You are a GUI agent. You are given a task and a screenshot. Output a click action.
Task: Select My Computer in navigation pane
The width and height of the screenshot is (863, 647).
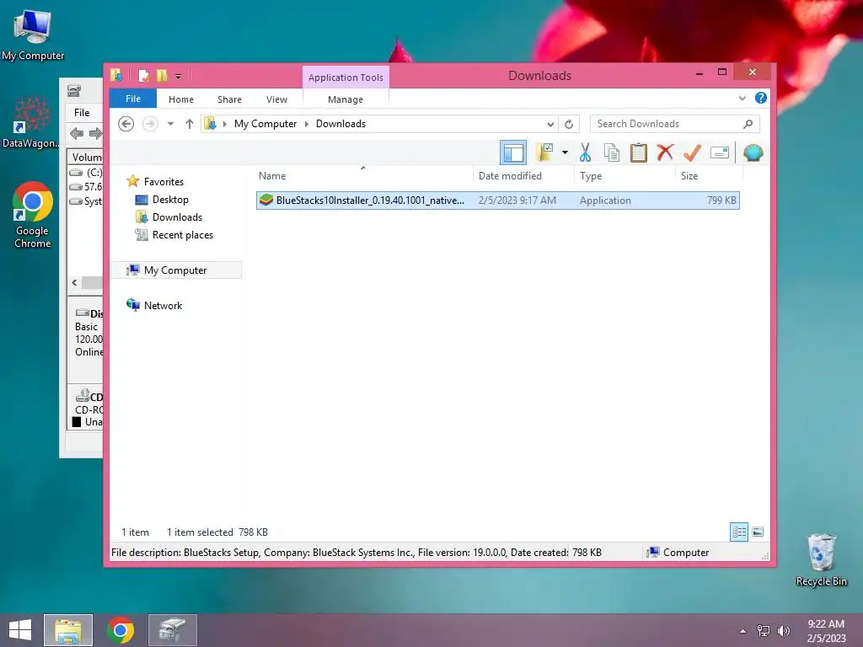click(175, 270)
